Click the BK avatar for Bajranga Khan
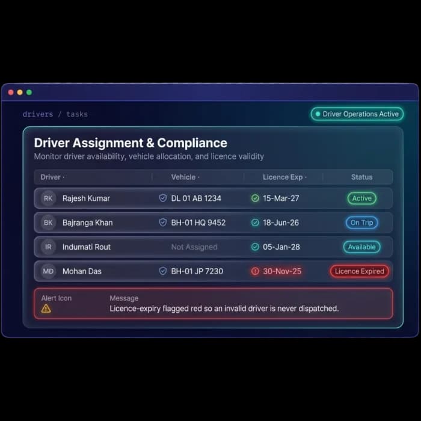The height and width of the screenshot is (421, 421). tap(48, 223)
